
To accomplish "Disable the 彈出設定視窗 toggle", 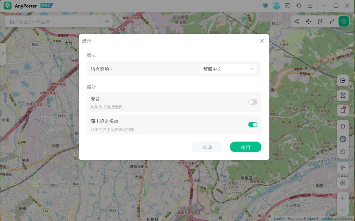I will click(253, 125).
